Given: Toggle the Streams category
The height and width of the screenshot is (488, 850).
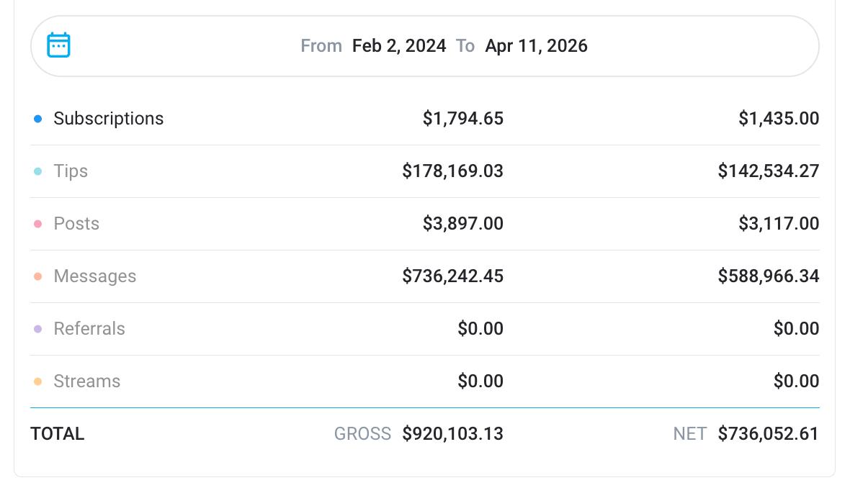Looking at the screenshot, I should click(86, 381).
